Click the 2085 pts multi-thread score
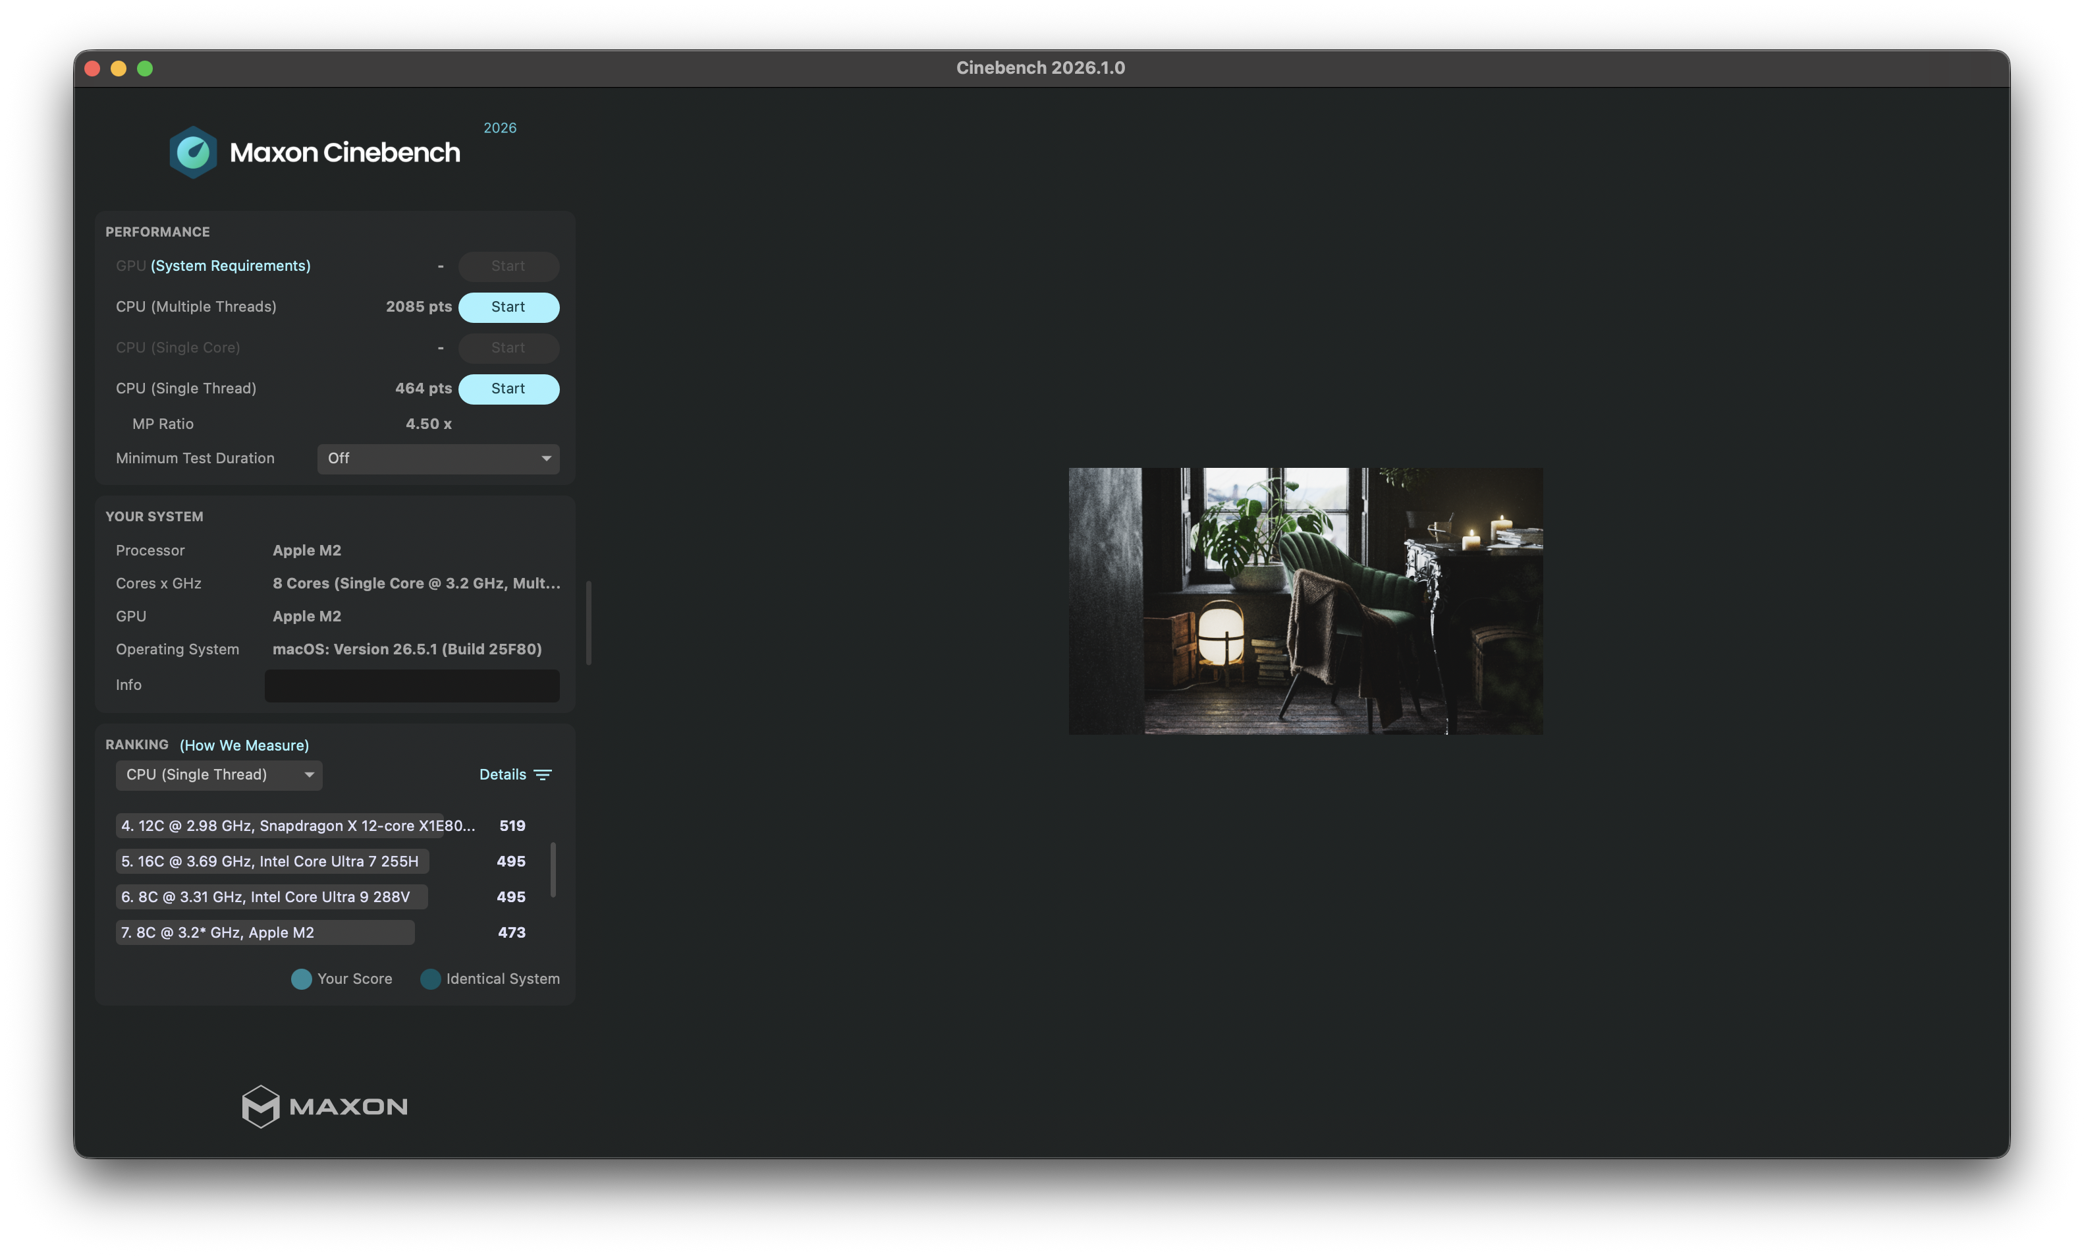Screen dimensions: 2084x1256 [x=419, y=306]
